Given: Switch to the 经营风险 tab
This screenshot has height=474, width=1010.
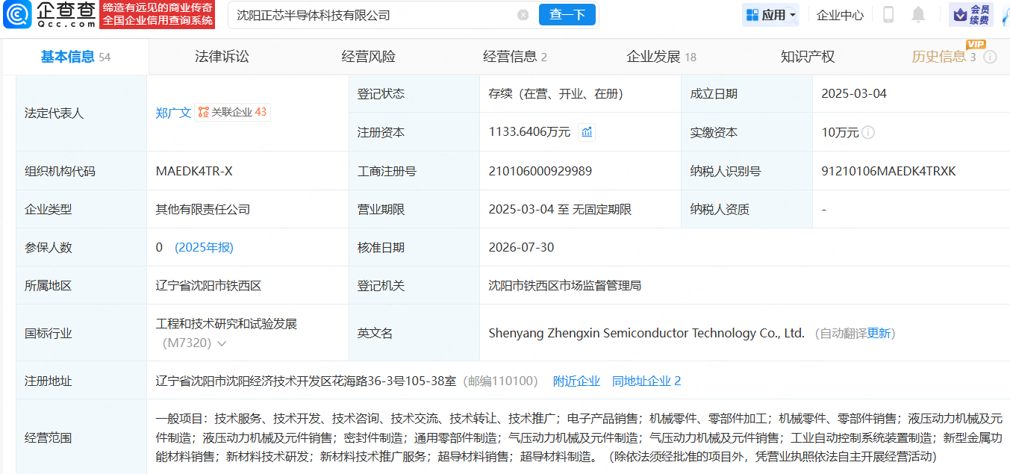Looking at the screenshot, I should point(369,57).
